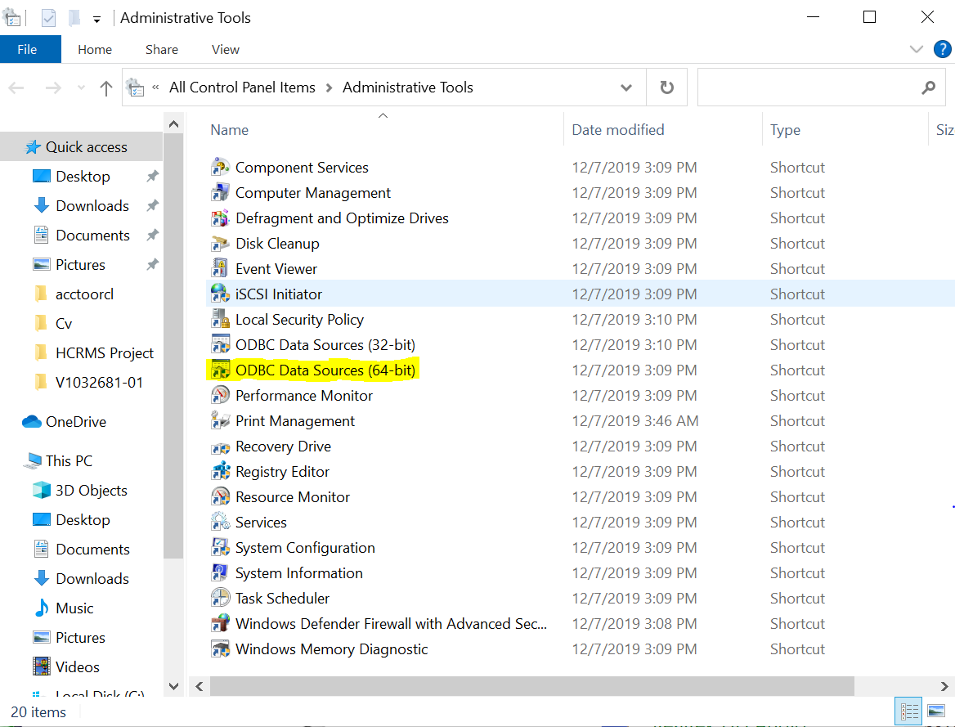Click the navigation pane scrollbar thumb

(173, 346)
